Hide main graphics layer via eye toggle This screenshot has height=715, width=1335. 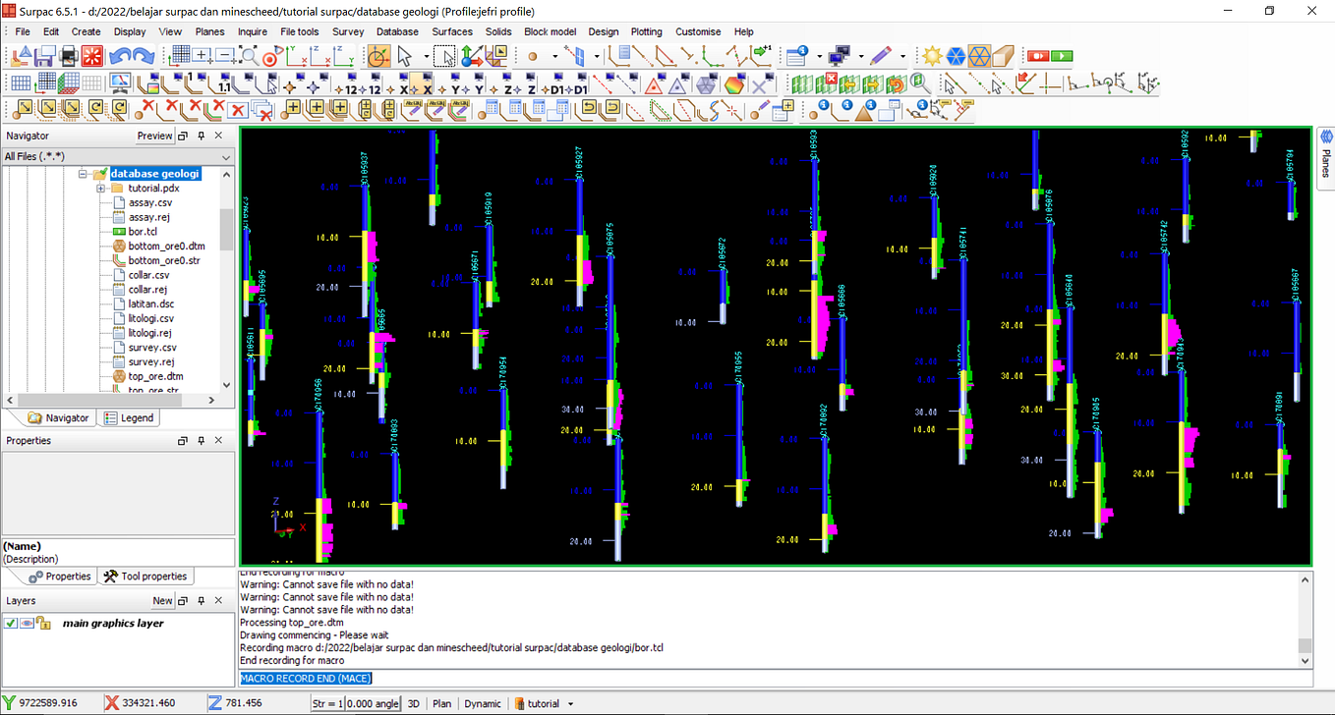(x=28, y=623)
